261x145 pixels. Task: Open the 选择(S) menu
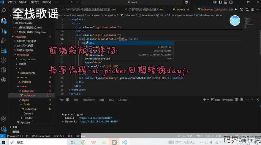(x=35, y=2)
